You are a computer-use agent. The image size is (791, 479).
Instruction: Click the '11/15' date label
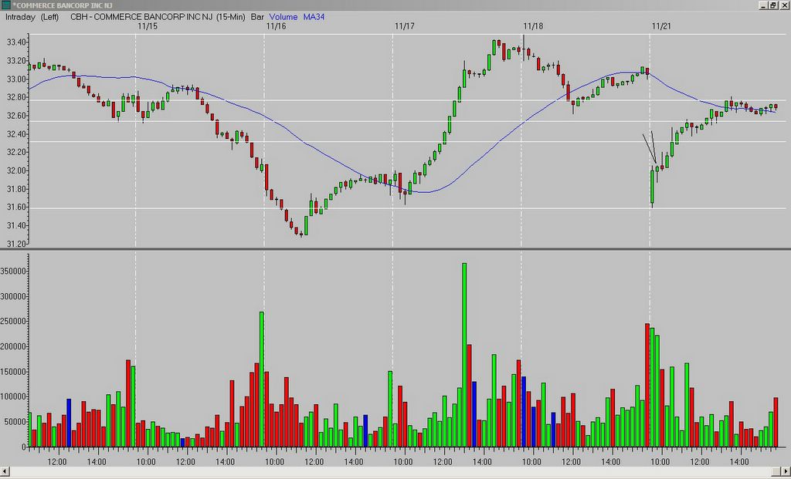click(x=148, y=26)
